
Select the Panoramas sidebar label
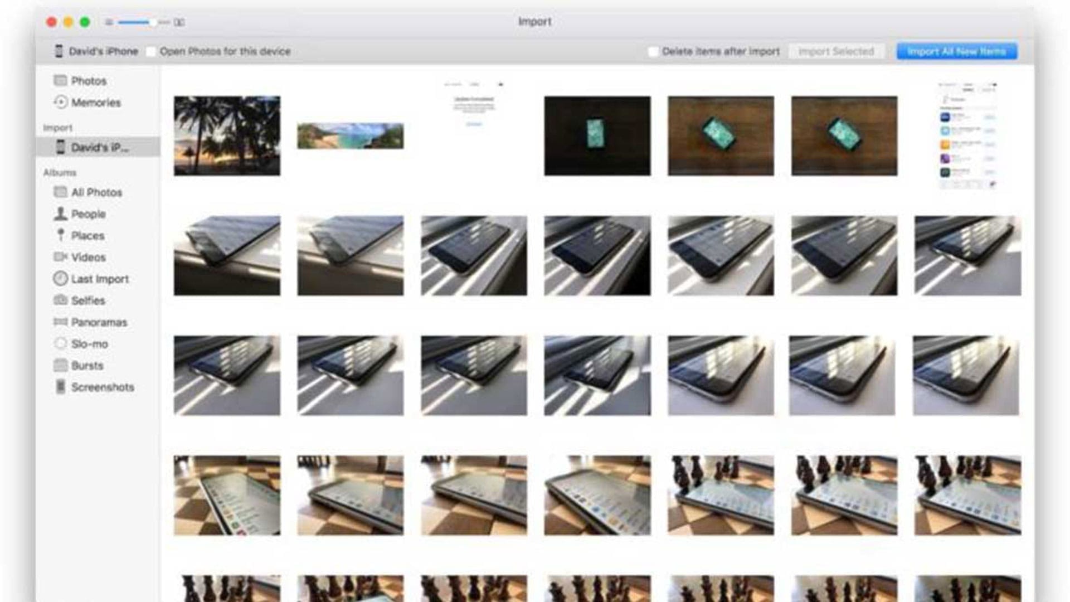[99, 322]
